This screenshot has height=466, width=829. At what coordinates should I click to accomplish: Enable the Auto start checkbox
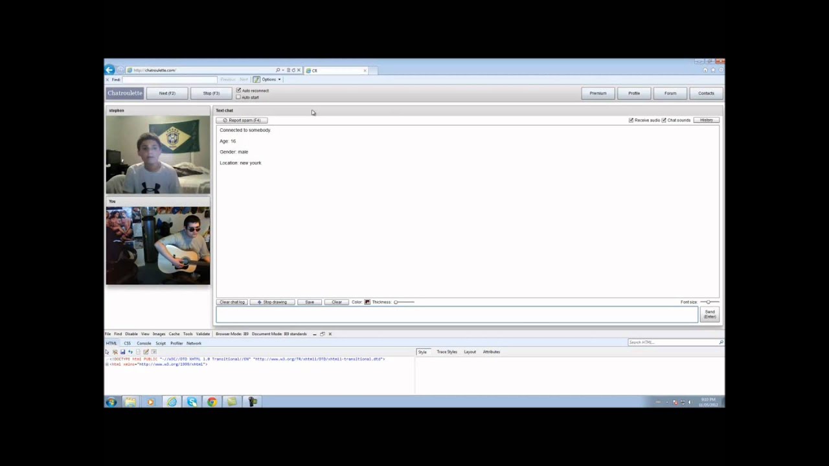(x=238, y=97)
